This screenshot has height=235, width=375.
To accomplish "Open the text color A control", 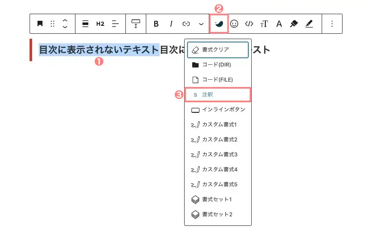I will (x=279, y=24).
